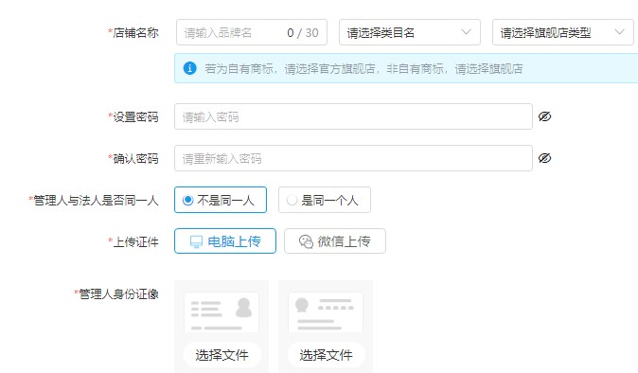Viewport: 638px width, 373px height.
Task: Toggle password visibility for 设置密码
Action: pyautogui.click(x=544, y=116)
